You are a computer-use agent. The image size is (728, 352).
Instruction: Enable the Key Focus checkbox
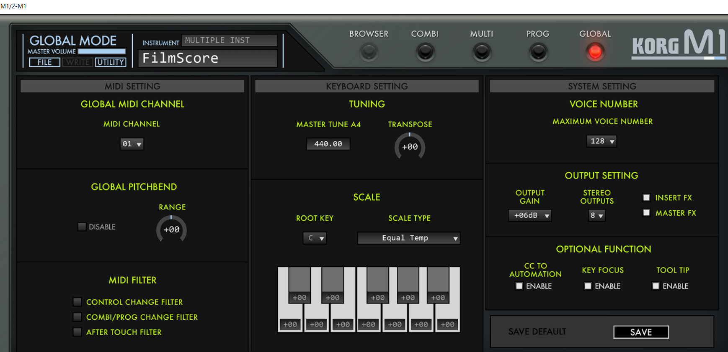pyautogui.click(x=588, y=286)
